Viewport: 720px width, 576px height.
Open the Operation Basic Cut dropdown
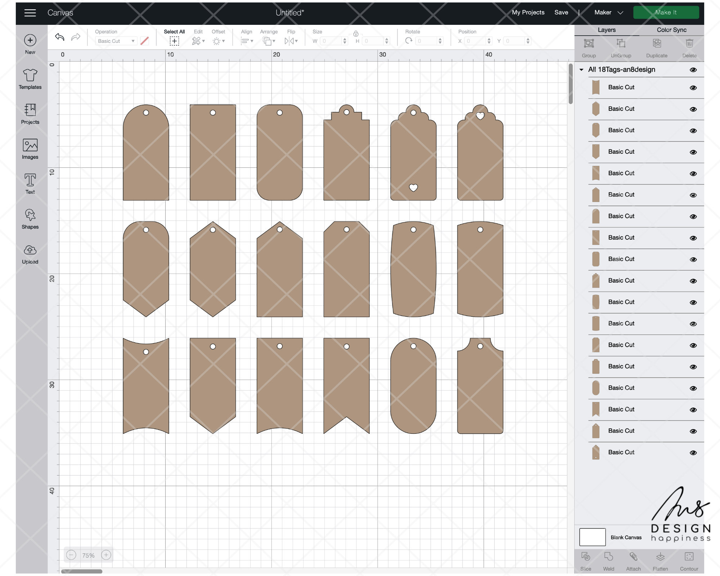point(116,41)
